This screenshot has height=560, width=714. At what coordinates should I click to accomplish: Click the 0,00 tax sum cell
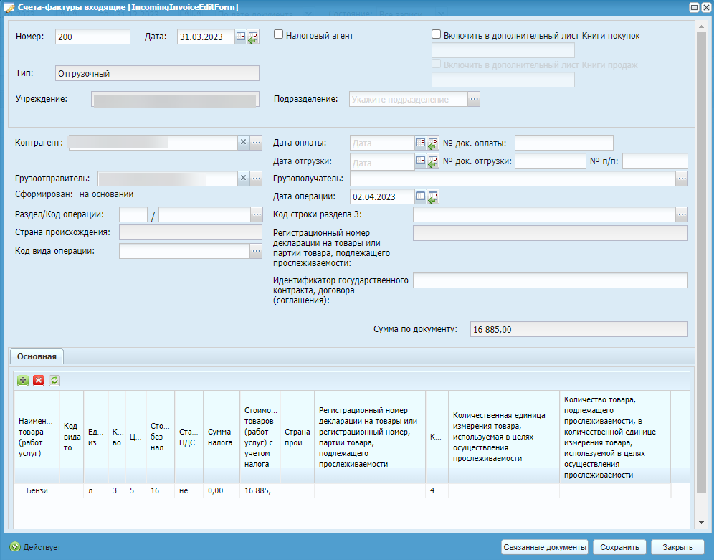pyautogui.click(x=222, y=490)
